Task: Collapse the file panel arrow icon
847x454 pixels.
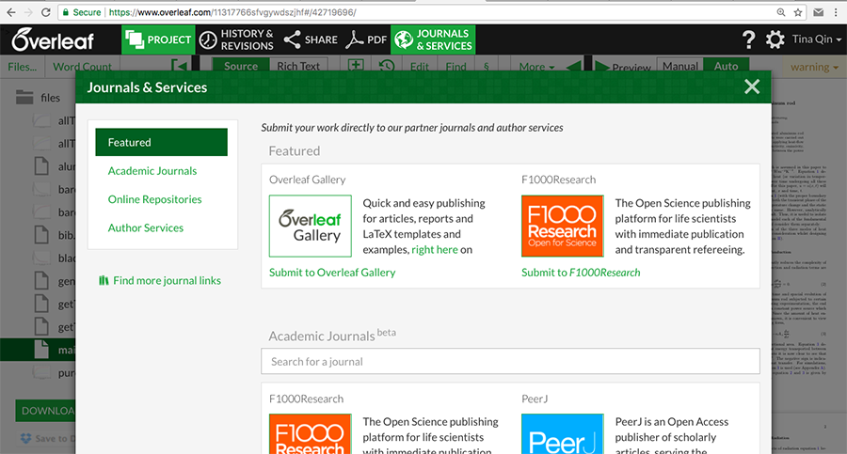Action: pyautogui.click(x=179, y=66)
